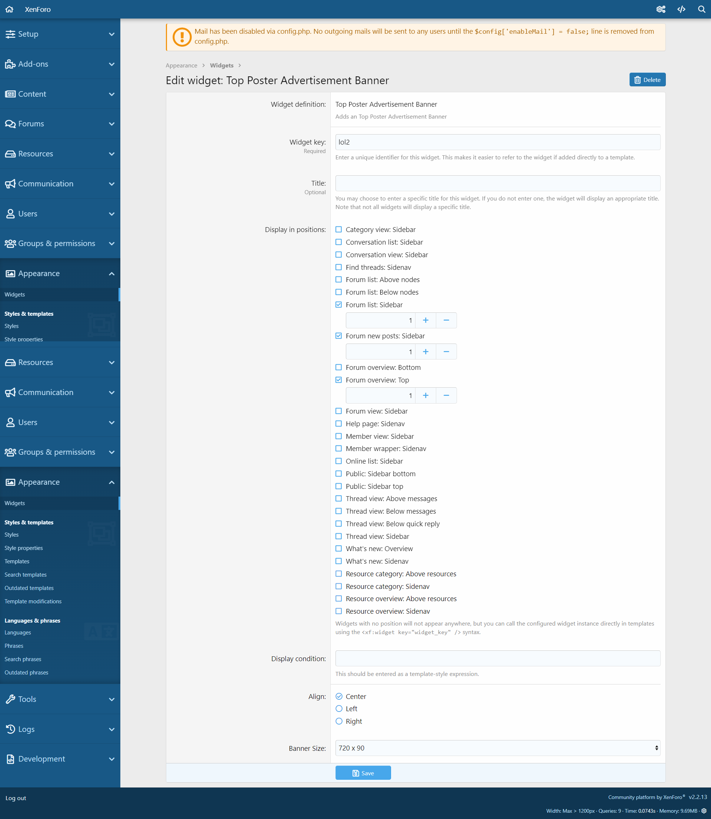711x819 pixels.
Task: Click the Development file-code icon
Action: tap(10, 759)
